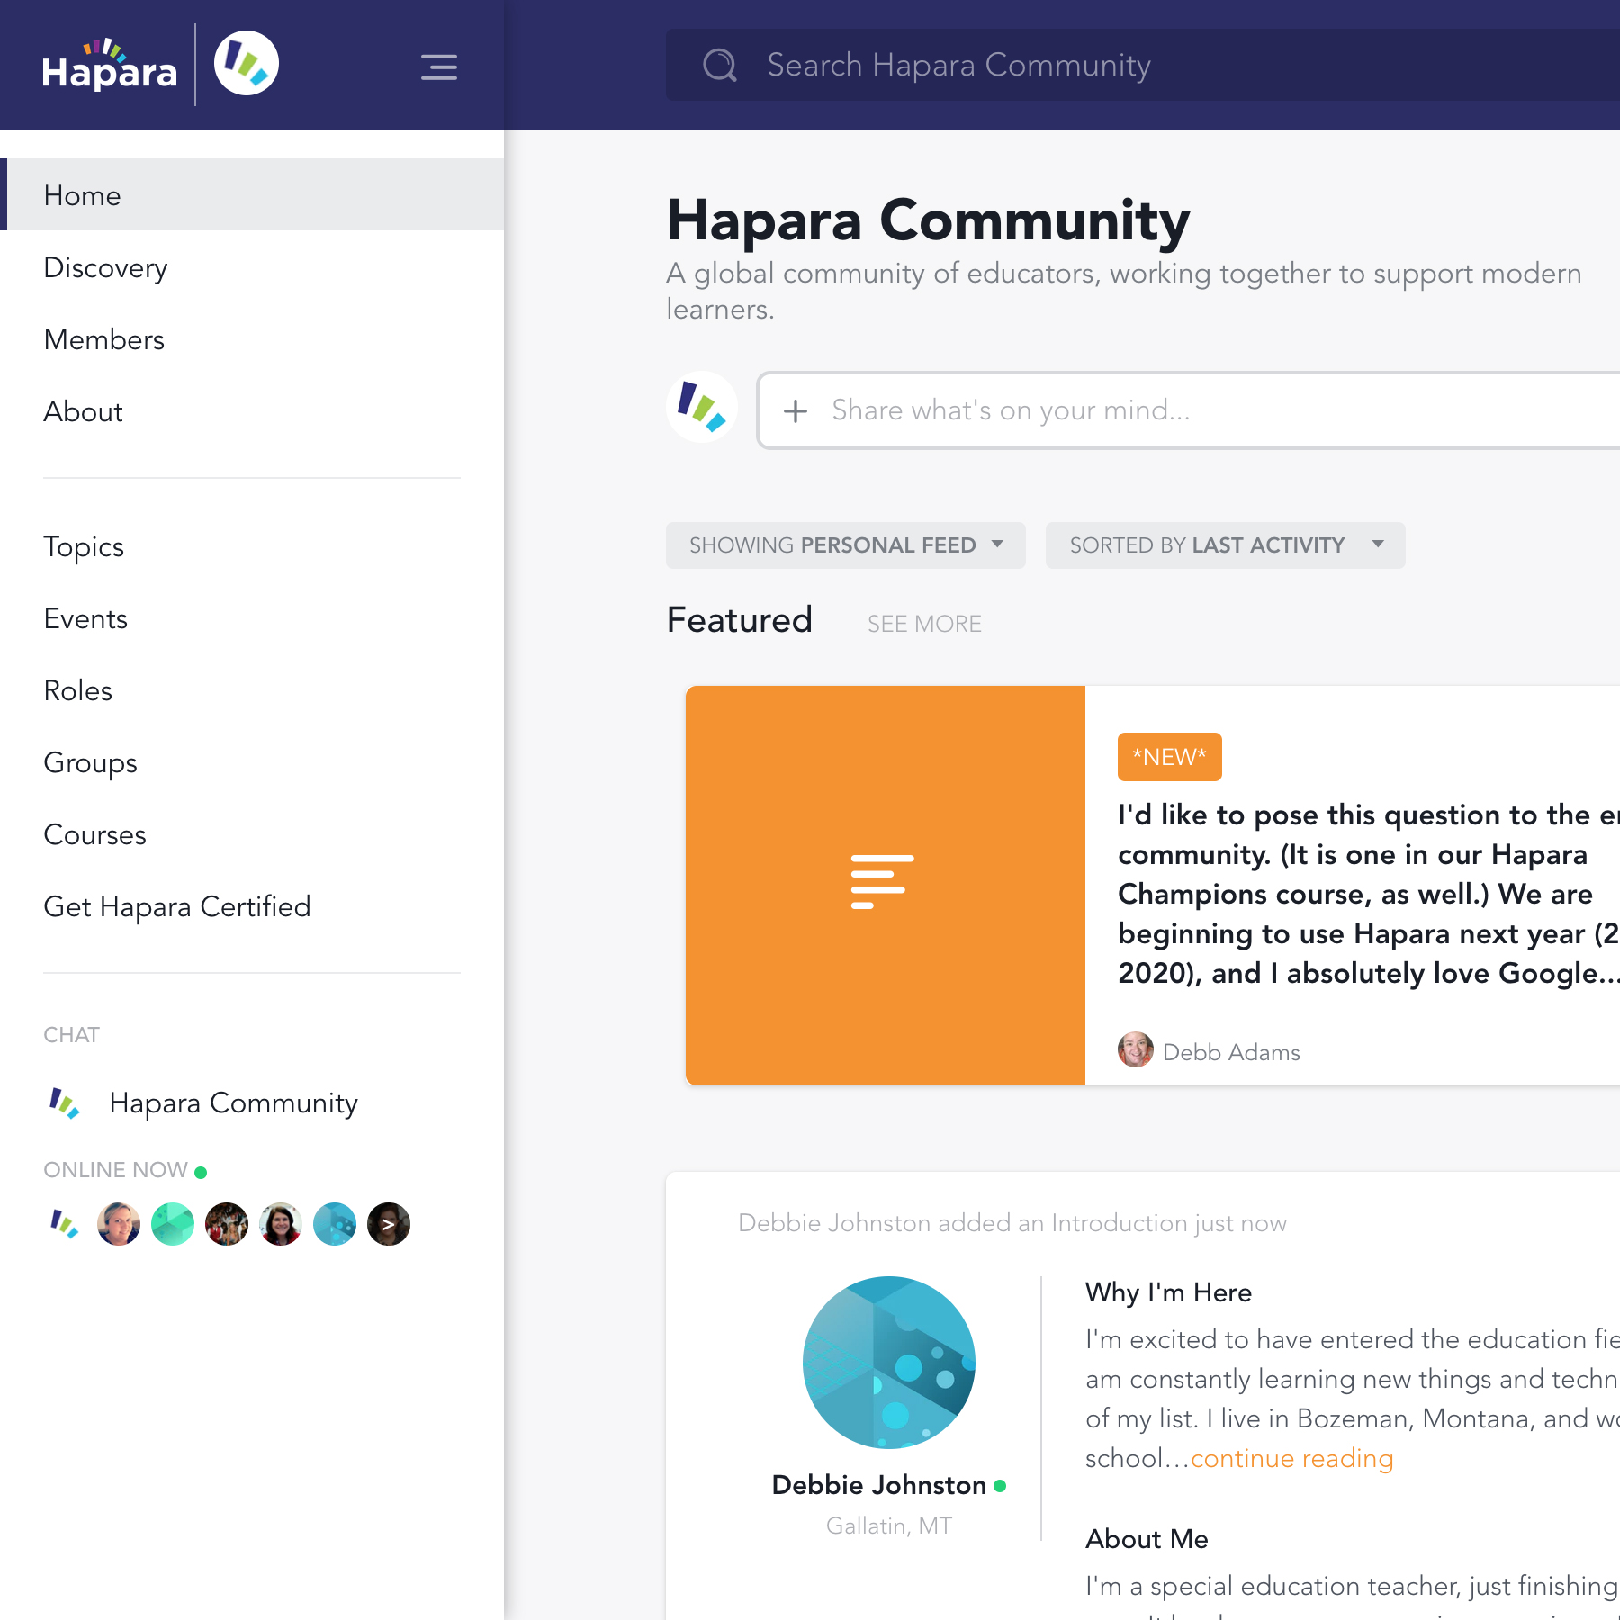Click Gallatin, MT location text
The width and height of the screenshot is (1620, 1620).
click(889, 1525)
